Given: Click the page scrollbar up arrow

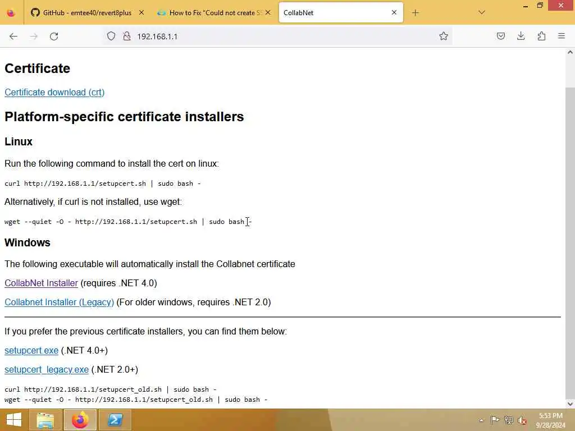Looking at the screenshot, I should point(570,52).
